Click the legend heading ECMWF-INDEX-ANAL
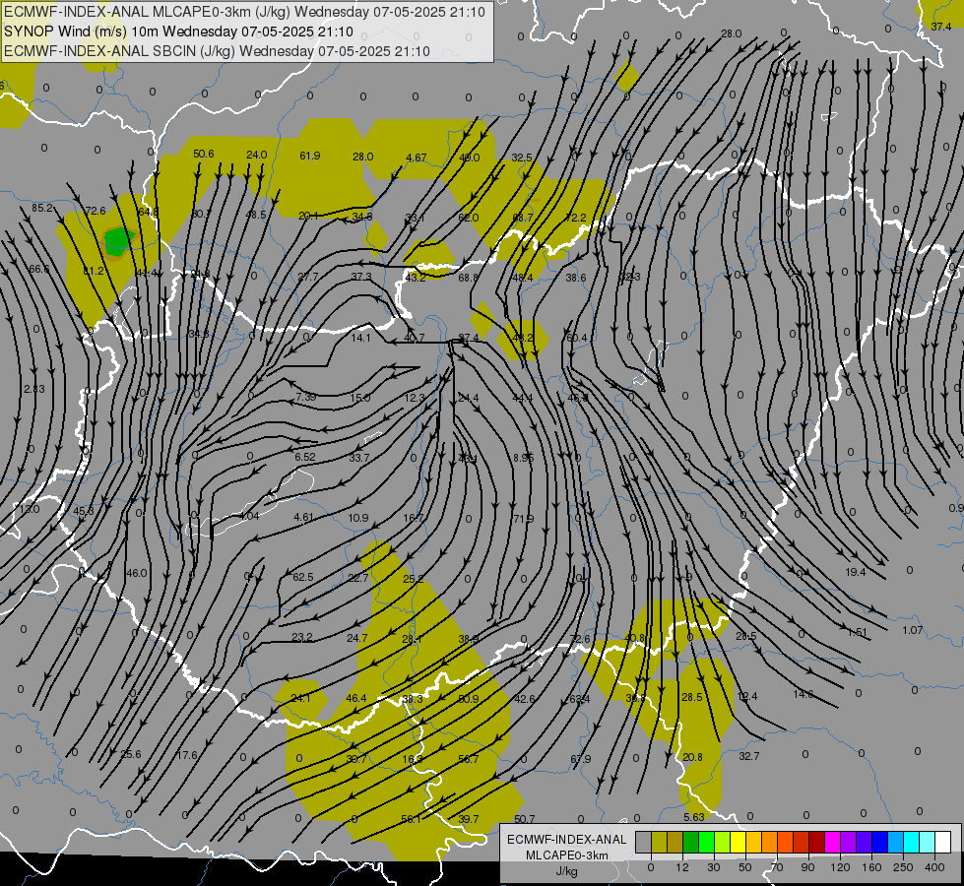The width and height of the screenshot is (964, 886). (x=566, y=840)
